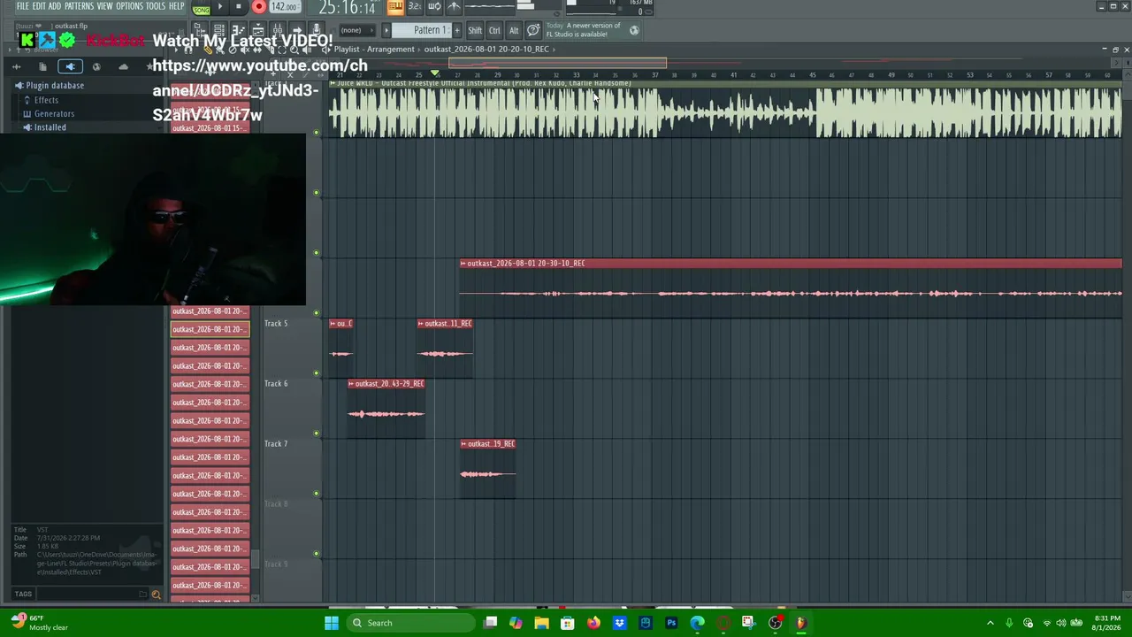1132x637 pixels.
Task: Select the highlighted outkast clip in picker list
Action: click(210, 329)
